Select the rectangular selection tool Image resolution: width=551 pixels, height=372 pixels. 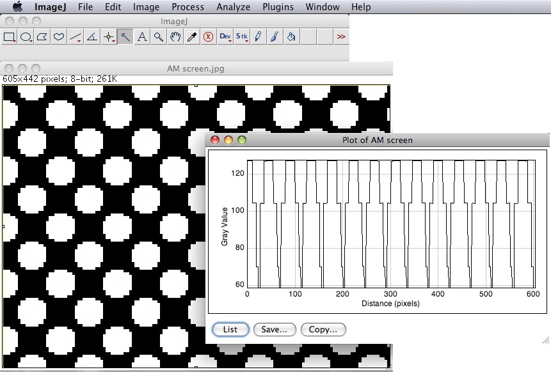pos(9,36)
